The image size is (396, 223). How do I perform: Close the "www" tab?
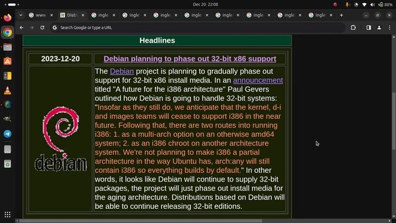pyautogui.click(x=51, y=15)
